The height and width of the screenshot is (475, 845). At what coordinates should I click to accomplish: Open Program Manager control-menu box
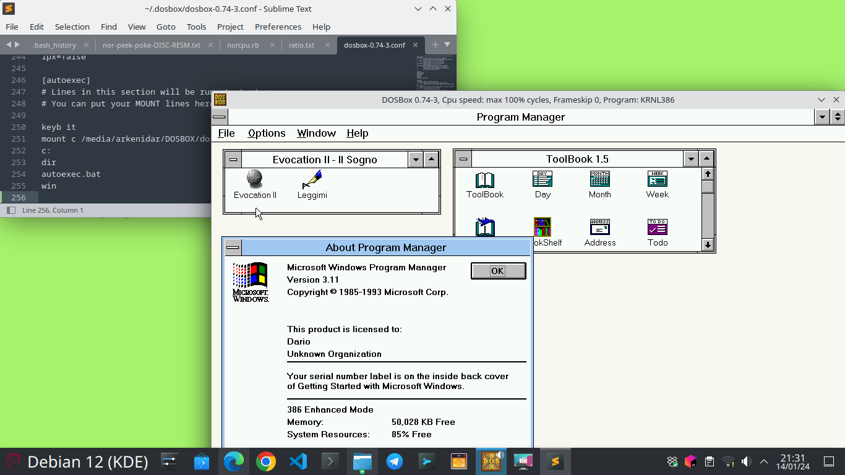click(x=220, y=117)
